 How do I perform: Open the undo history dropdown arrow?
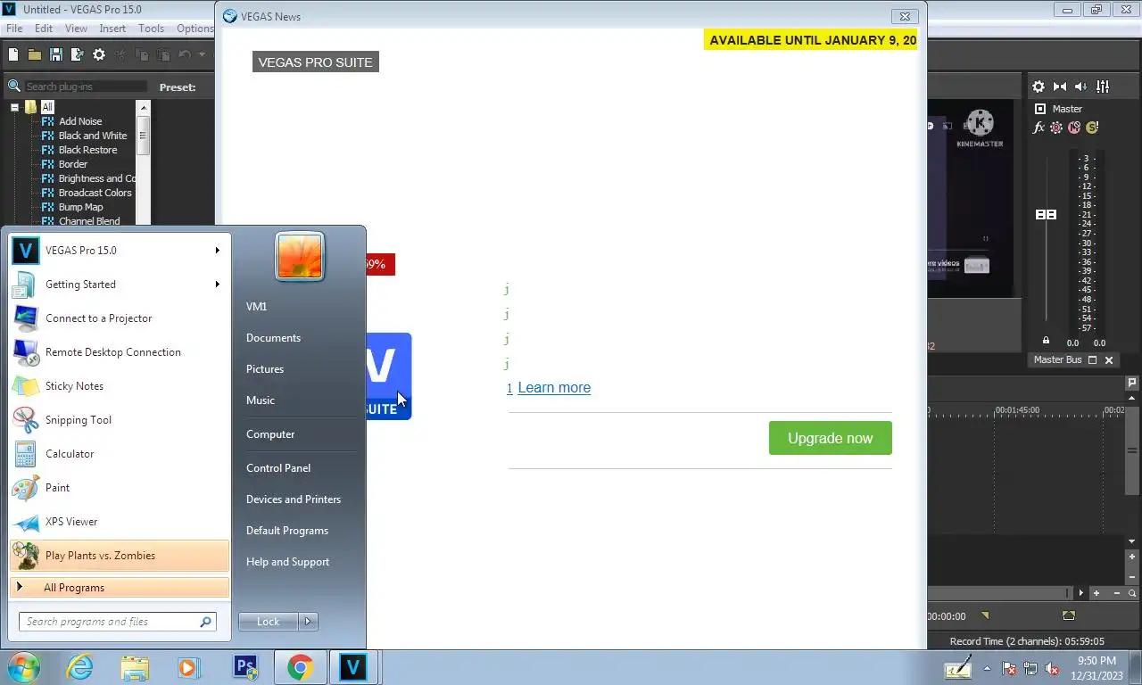pos(202,55)
